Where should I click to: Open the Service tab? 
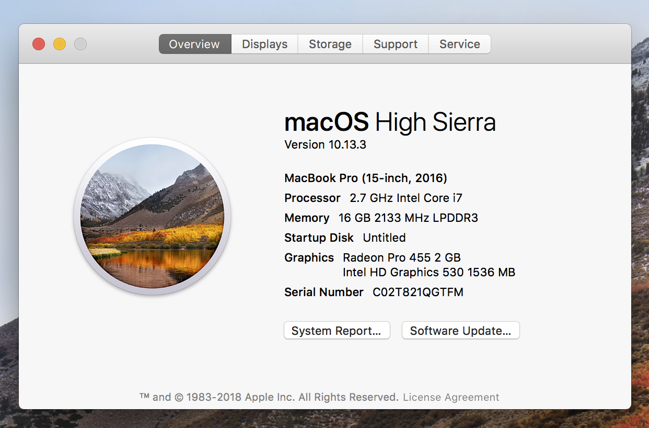459,44
